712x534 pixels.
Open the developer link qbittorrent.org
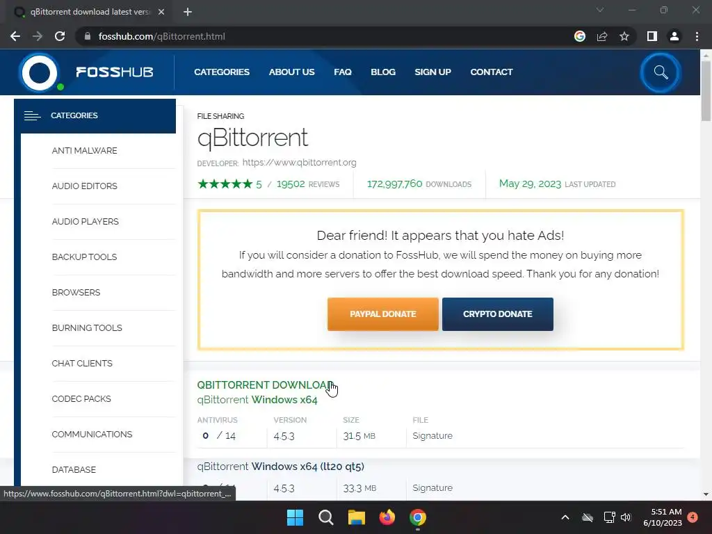299,163
